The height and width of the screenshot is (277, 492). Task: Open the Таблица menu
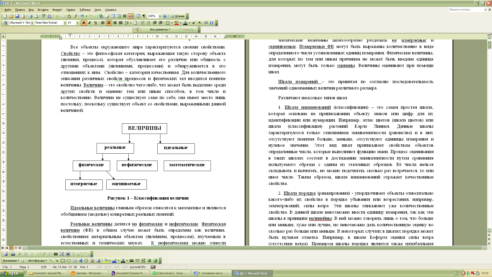pyautogui.click(x=85, y=10)
